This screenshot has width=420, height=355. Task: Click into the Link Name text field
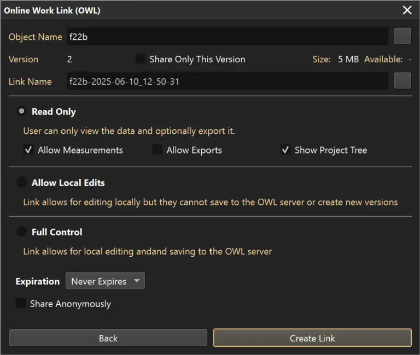[x=227, y=81]
